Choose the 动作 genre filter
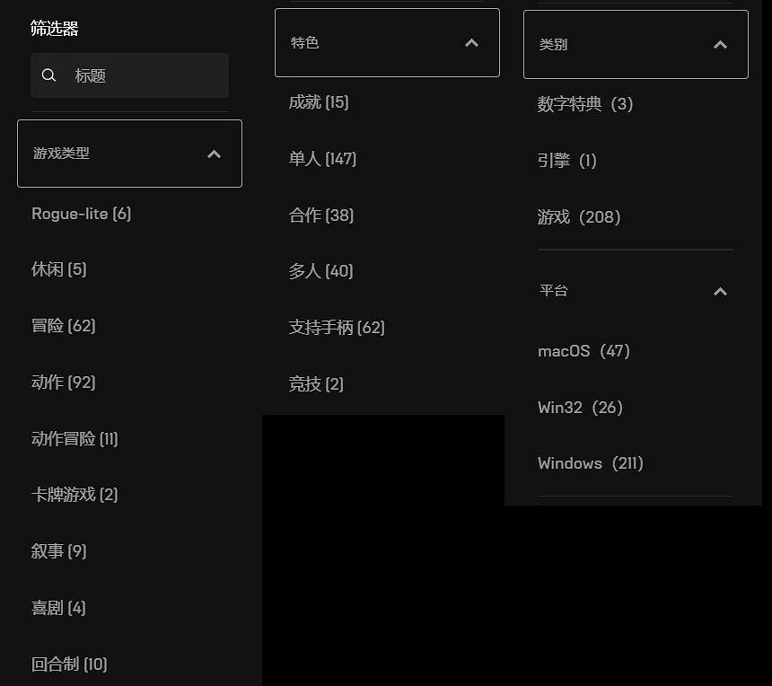772x686 pixels. click(63, 383)
